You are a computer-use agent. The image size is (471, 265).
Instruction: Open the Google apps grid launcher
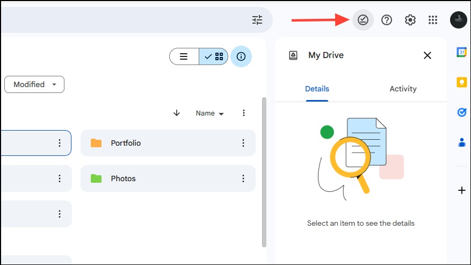pyautogui.click(x=433, y=20)
